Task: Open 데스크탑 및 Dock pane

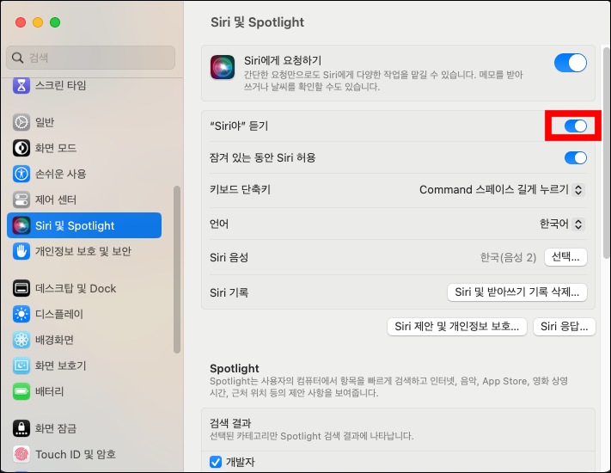Action: [x=84, y=288]
